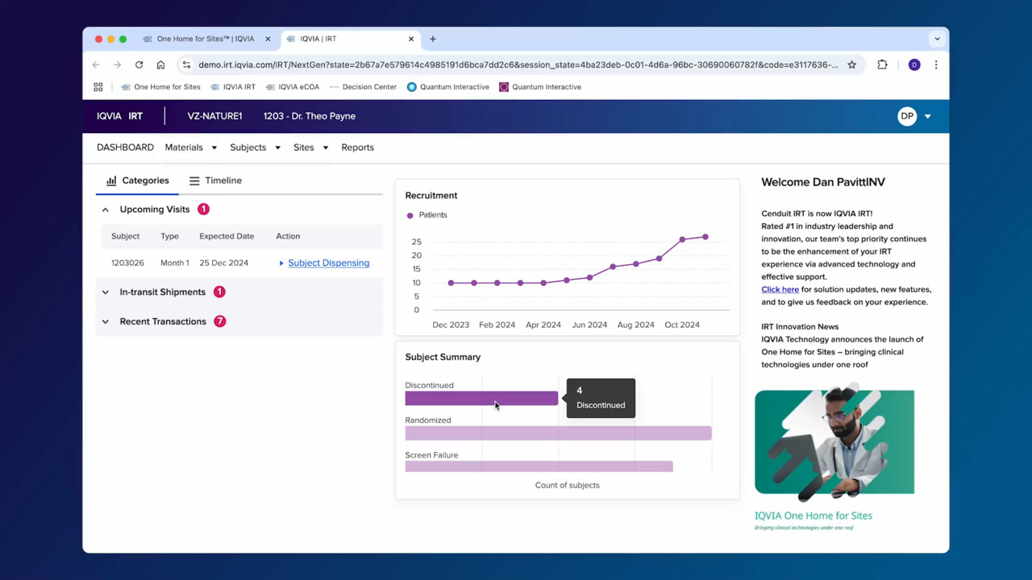Viewport: 1032px width, 580px height.
Task: Select the IQVIA | IRT browser tab
Action: tap(351, 39)
